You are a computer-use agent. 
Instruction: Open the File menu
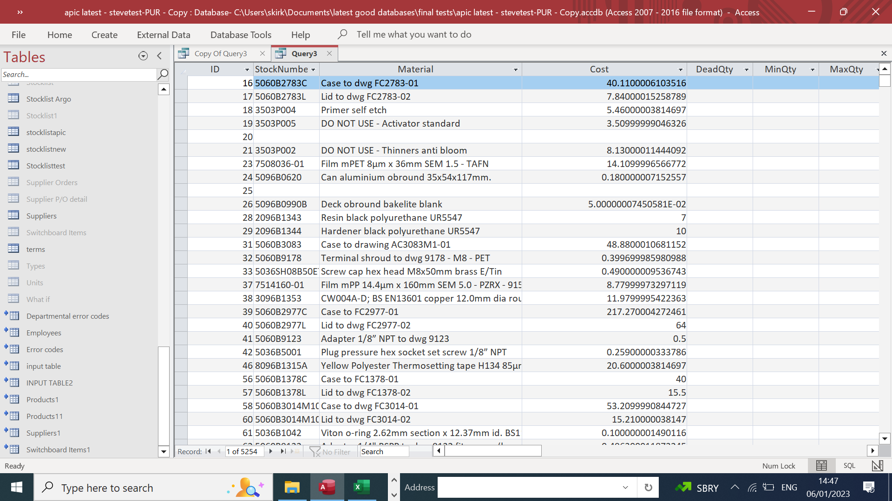19,35
